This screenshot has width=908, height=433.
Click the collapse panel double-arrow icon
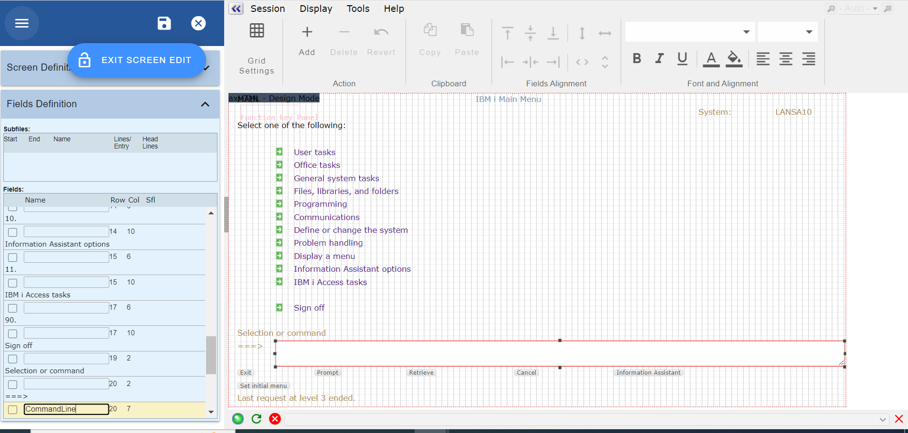click(236, 9)
